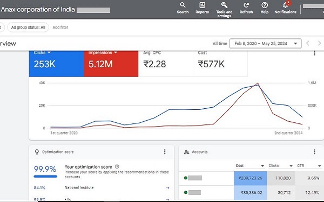Open Accounts card three-dot menu
The height and width of the screenshot is (202, 324).
tap(314, 152)
